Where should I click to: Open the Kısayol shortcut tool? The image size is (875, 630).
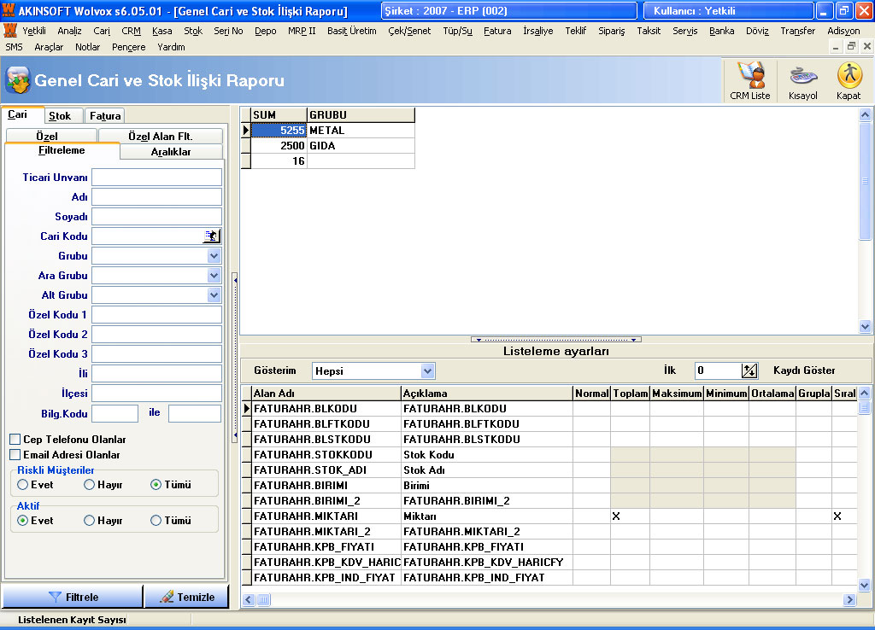[802, 81]
